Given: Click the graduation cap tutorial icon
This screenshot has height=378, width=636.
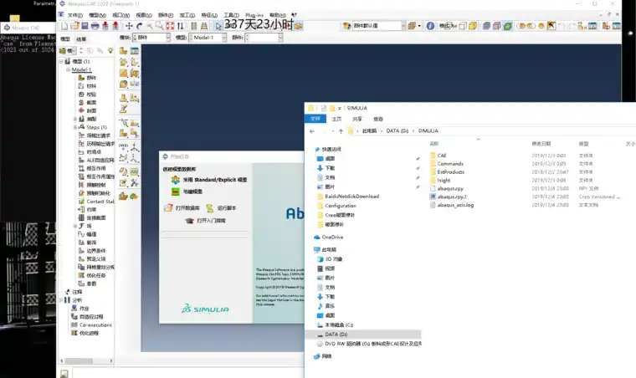Looking at the screenshot, I should tap(189, 221).
